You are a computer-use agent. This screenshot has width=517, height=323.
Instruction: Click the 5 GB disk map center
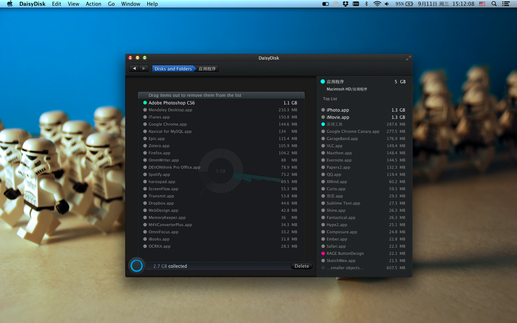221,171
